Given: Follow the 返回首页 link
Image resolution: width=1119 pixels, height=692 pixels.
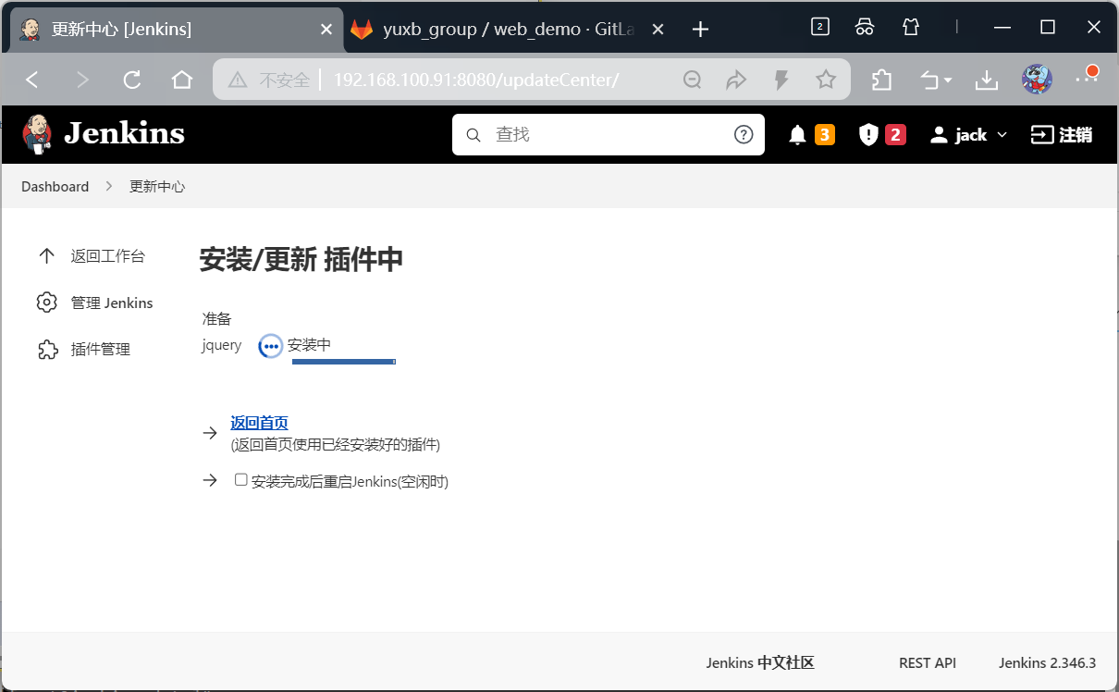Looking at the screenshot, I should [x=260, y=423].
